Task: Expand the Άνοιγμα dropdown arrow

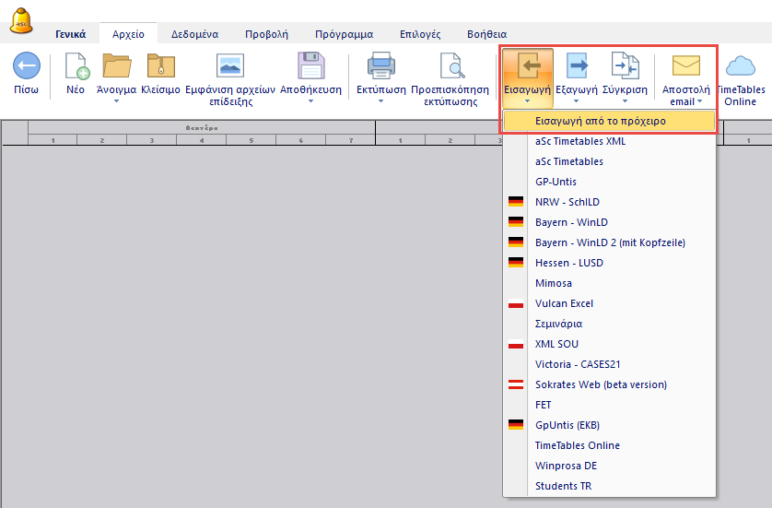Action: point(117,101)
